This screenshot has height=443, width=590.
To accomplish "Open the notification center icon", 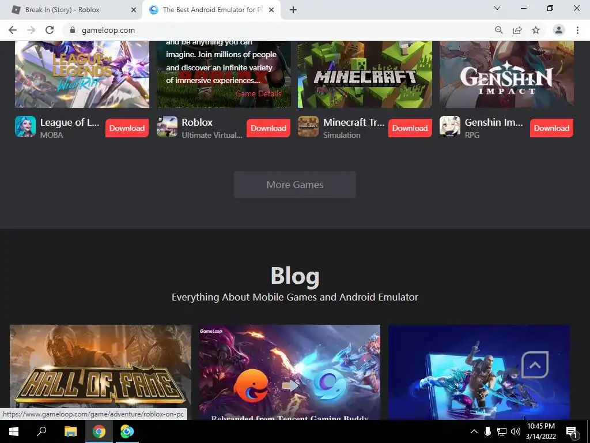I will pyautogui.click(x=572, y=431).
